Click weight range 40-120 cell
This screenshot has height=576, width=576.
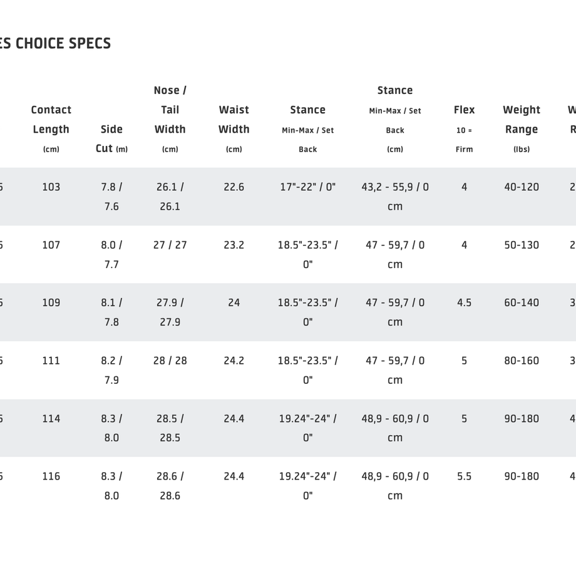522,187
